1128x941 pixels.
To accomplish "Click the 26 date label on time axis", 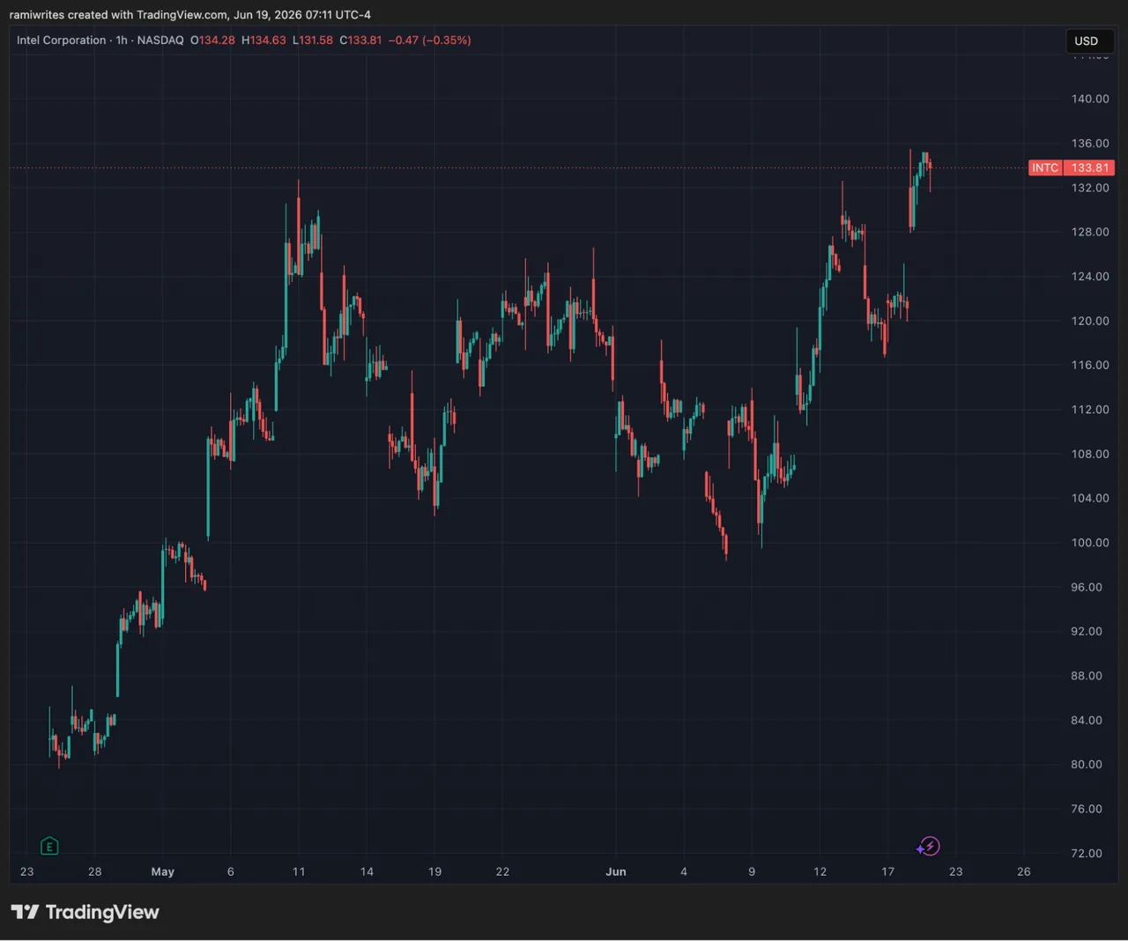I will tap(1023, 871).
